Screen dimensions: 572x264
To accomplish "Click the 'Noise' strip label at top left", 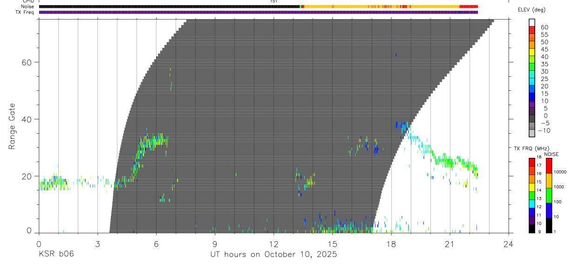I will click(x=27, y=7).
